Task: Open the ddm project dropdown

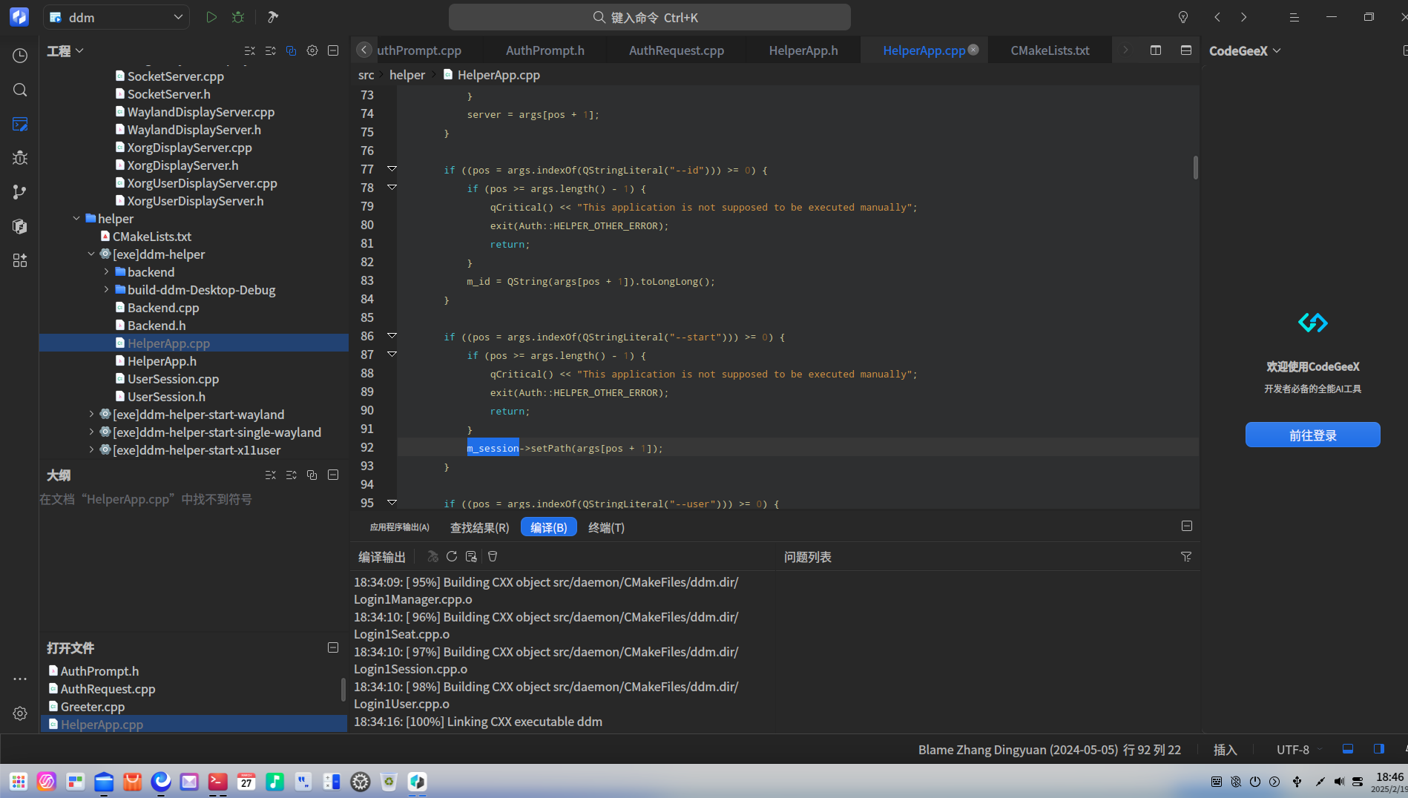Action: tap(116, 17)
